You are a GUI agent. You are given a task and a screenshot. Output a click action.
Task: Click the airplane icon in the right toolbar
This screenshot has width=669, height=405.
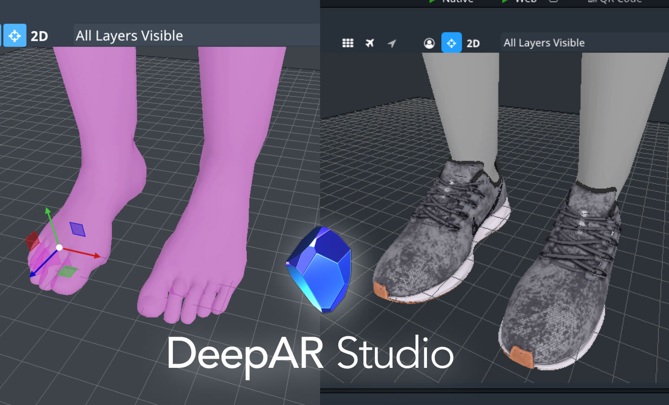point(369,43)
